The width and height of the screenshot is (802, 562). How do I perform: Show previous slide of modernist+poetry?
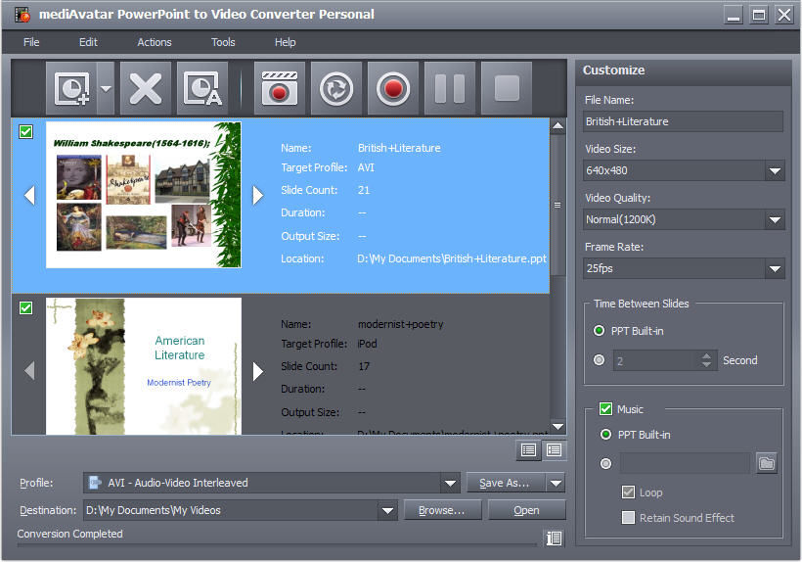click(29, 371)
